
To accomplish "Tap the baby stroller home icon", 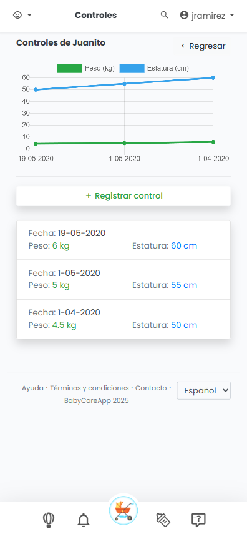I will 123,510.
